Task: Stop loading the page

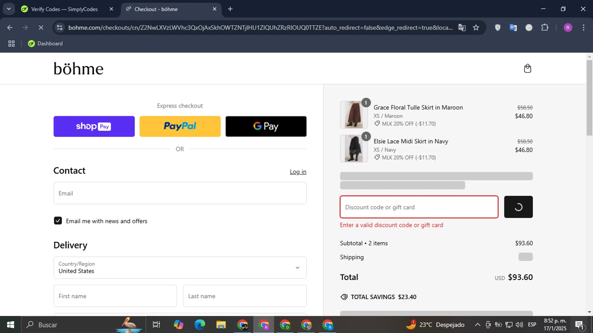Action: (41, 28)
